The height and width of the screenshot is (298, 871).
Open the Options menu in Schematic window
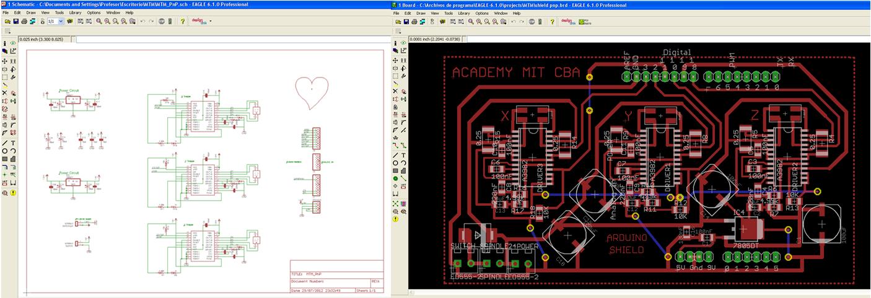pyautogui.click(x=94, y=12)
